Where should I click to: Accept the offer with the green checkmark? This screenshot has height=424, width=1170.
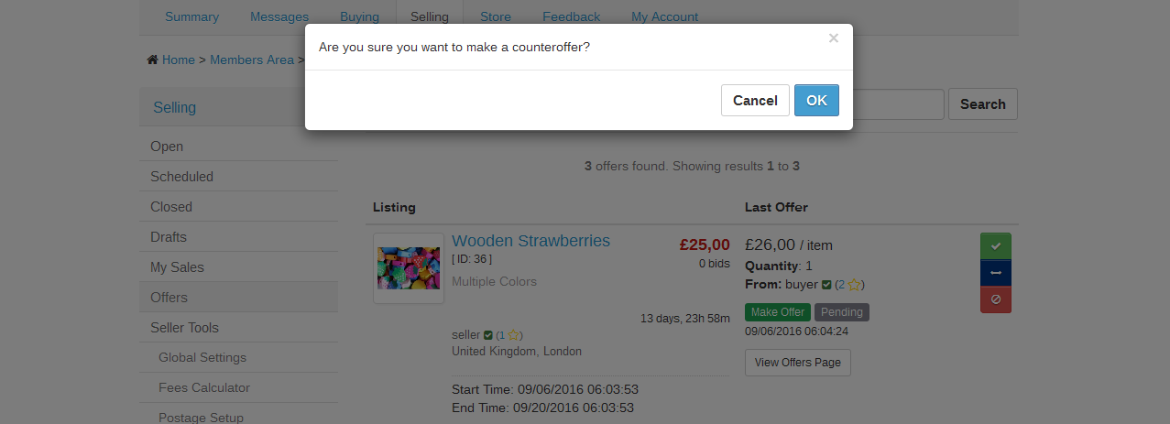point(995,246)
